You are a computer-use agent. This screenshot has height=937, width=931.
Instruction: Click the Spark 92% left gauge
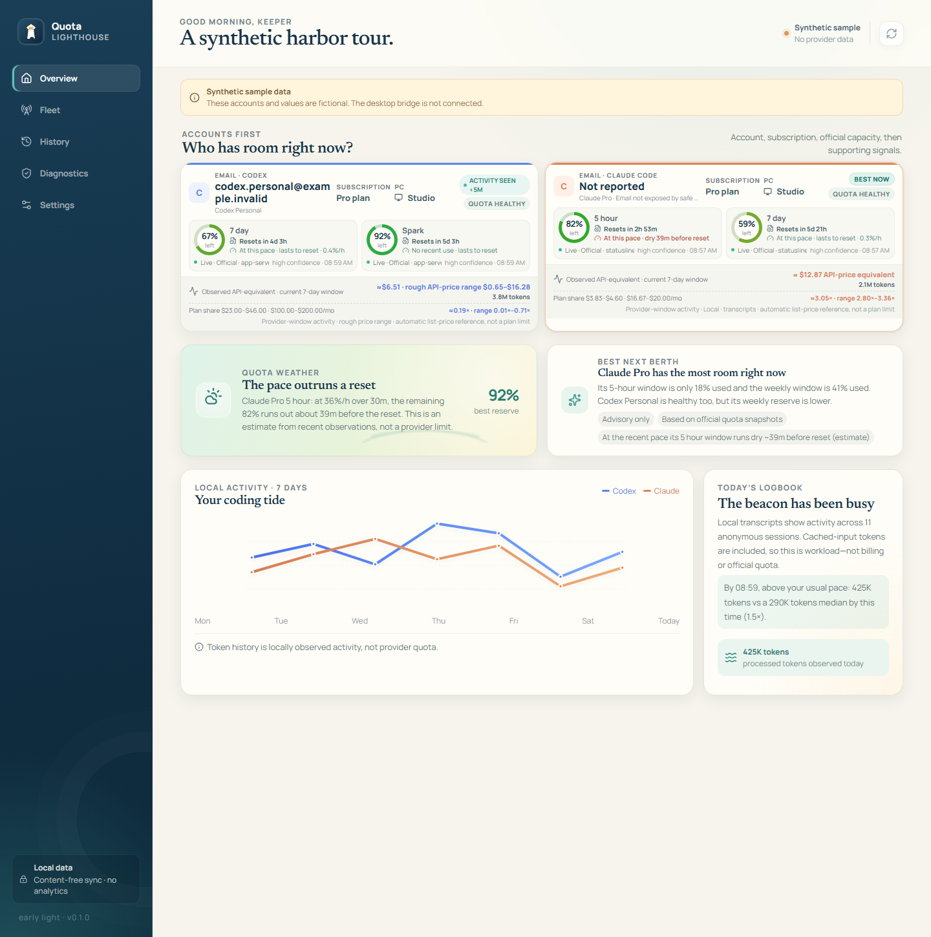(382, 240)
